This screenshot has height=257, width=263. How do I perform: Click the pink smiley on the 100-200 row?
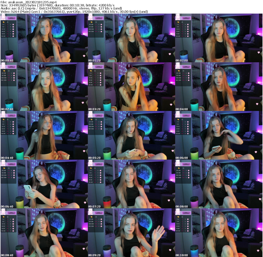point(13,36)
